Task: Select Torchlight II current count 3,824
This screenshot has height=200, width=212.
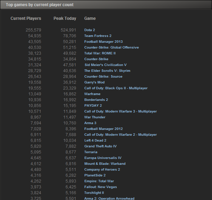Action: (x=36, y=193)
